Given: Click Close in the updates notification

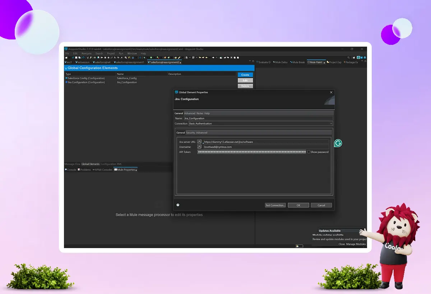Looking at the screenshot, I should point(342,244).
